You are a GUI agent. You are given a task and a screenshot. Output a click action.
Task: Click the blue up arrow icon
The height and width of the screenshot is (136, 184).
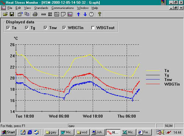(x=78, y=14)
